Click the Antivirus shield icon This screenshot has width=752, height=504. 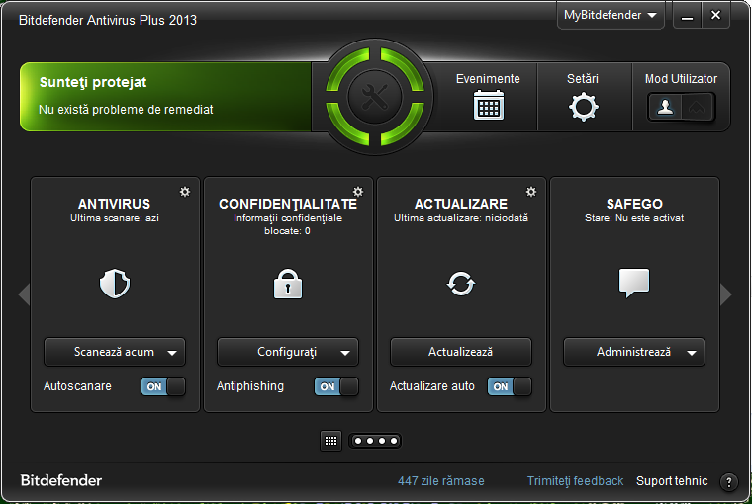[115, 285]
